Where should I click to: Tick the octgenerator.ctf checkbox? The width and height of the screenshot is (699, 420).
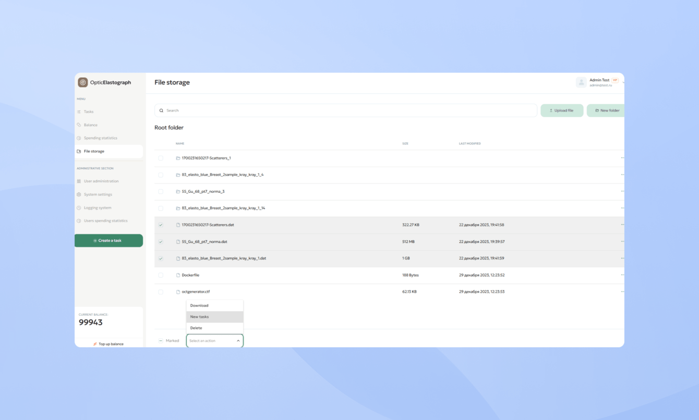pos(161,292)
